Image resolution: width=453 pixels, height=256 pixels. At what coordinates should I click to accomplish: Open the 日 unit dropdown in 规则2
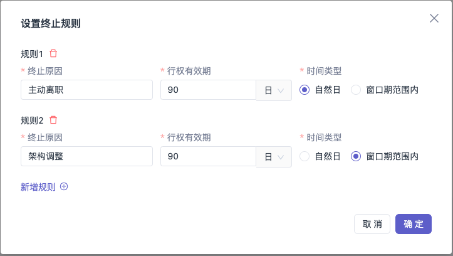click(x=274, y=157)
